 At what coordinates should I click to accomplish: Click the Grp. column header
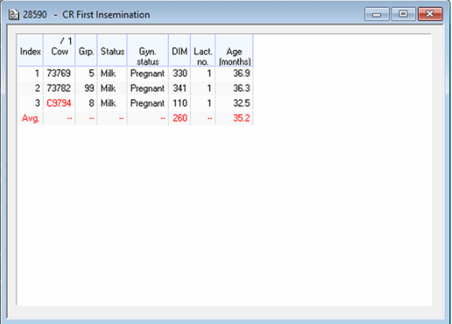pos(86,50)
